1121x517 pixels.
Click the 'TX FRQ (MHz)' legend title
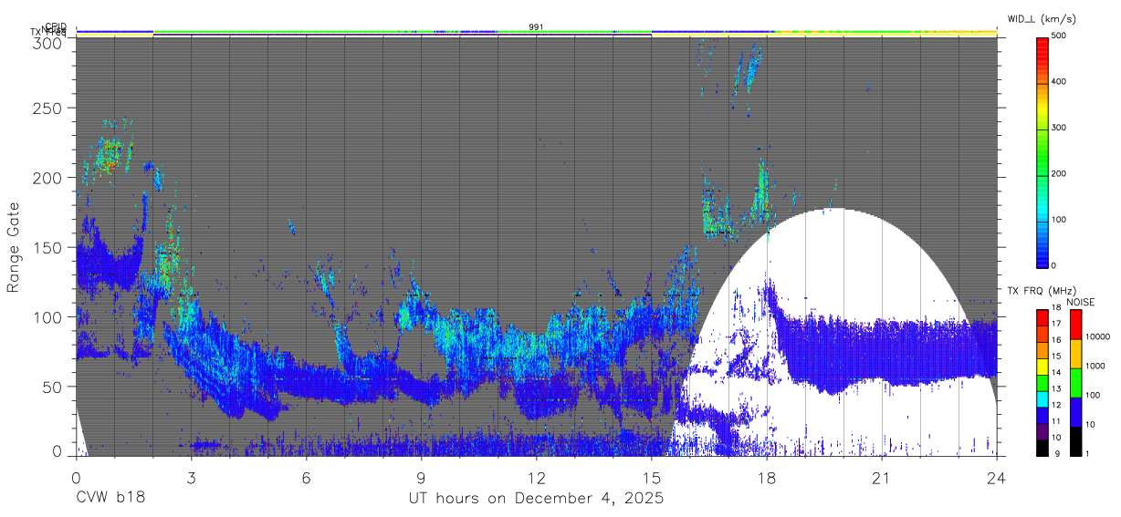pos(1041,291)
